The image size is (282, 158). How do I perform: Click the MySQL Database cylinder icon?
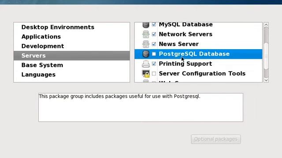tap(146, 25)
